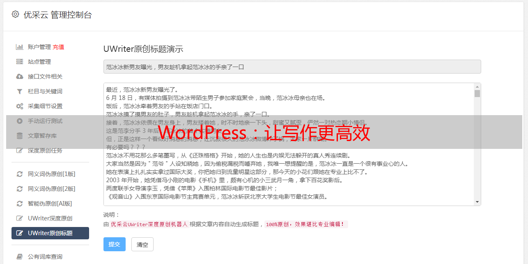The height and width of the screenshot is (264, 528).
Task: Click the line starting 2003 年开始 in textarea
Action: (225, 180)
